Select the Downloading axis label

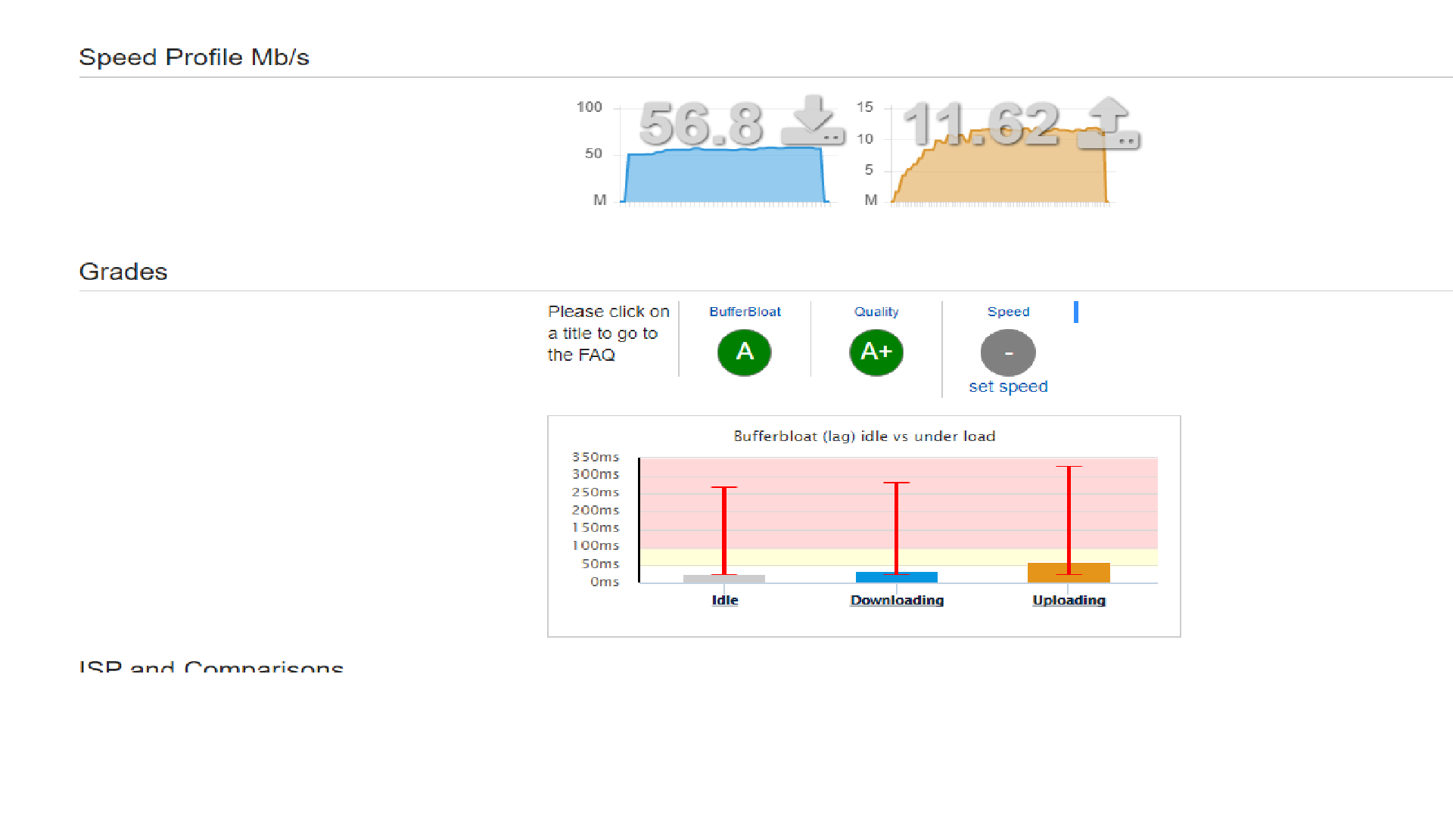(897, 600)
